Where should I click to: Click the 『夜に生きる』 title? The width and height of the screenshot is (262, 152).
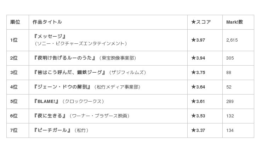point(50,116)
